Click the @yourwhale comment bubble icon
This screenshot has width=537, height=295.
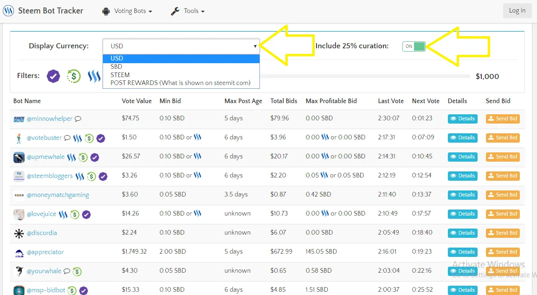[67, 271]
